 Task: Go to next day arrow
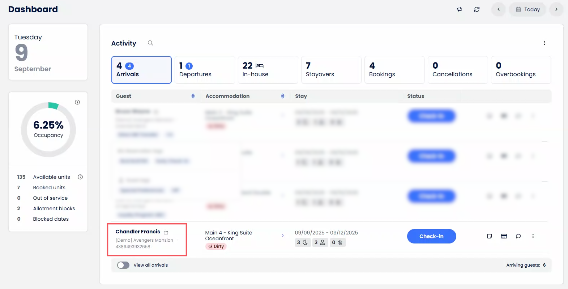556,9
